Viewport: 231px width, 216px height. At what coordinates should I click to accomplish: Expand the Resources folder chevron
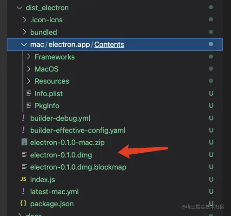[x=29, y=81]
